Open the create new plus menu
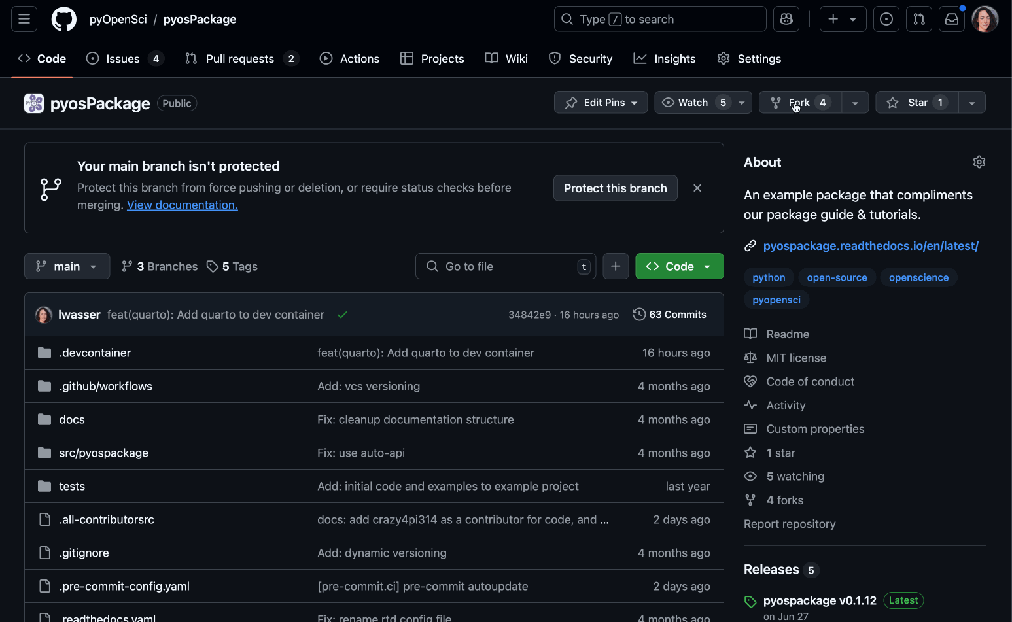This screenshot has height=622, width=1012. [x=843, y=19]
